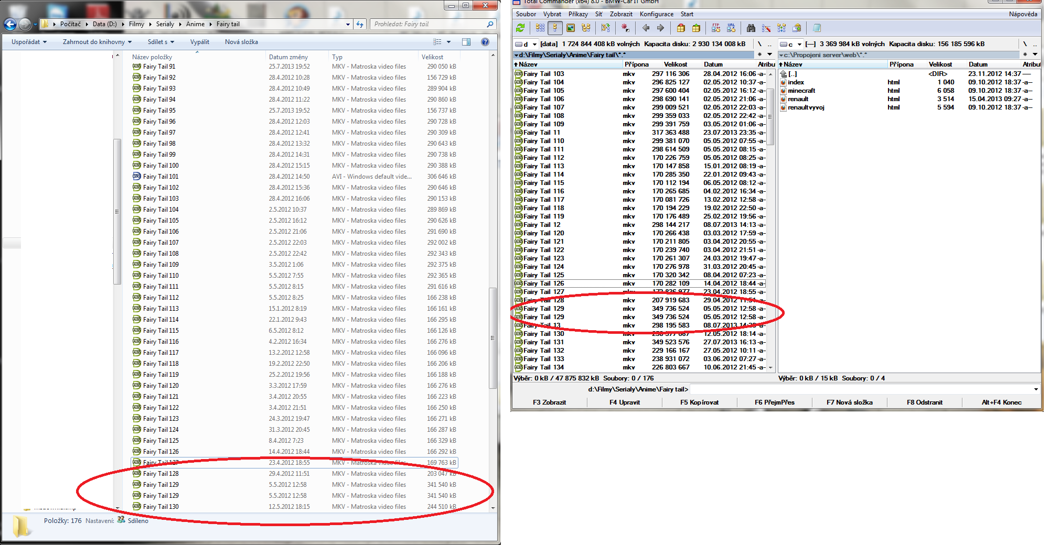Open the Uspořádat dropdown in Explorer
This screenshot has height=545, width=1049.
tap(29, 42)
